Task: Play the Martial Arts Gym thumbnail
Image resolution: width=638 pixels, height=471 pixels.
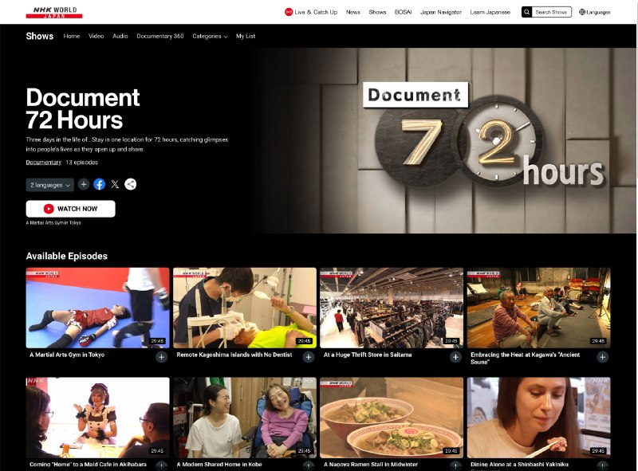Action: [x=97, y=308]
